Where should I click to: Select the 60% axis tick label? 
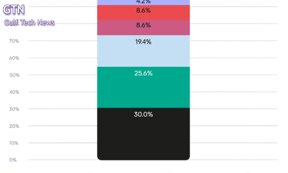click(x=14, y=58)
